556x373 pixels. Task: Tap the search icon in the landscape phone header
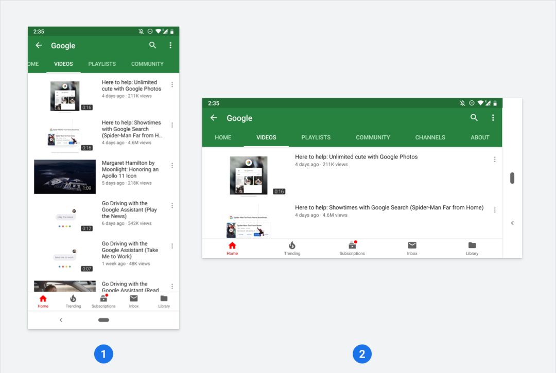(x=474, y=118)
